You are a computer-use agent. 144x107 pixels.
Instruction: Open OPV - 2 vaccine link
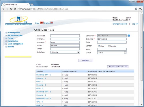[40, 88]
